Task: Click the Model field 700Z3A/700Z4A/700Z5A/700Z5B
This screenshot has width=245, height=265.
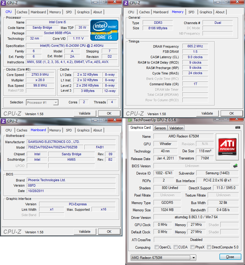Action: pos(55,147)
